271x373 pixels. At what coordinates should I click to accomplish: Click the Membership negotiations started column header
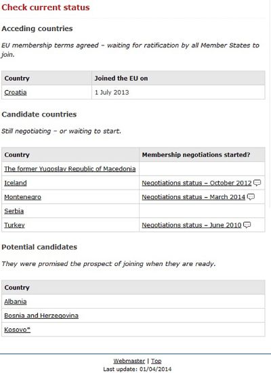point(196,154)
